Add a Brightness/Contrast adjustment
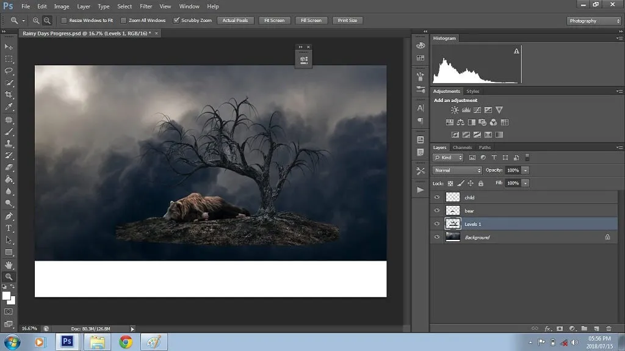This screenshot has height=351, width=625. click(455, 110)
